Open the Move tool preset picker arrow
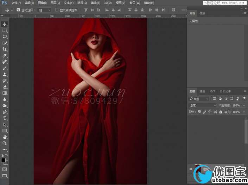248x185 pixels. point(12,10)
